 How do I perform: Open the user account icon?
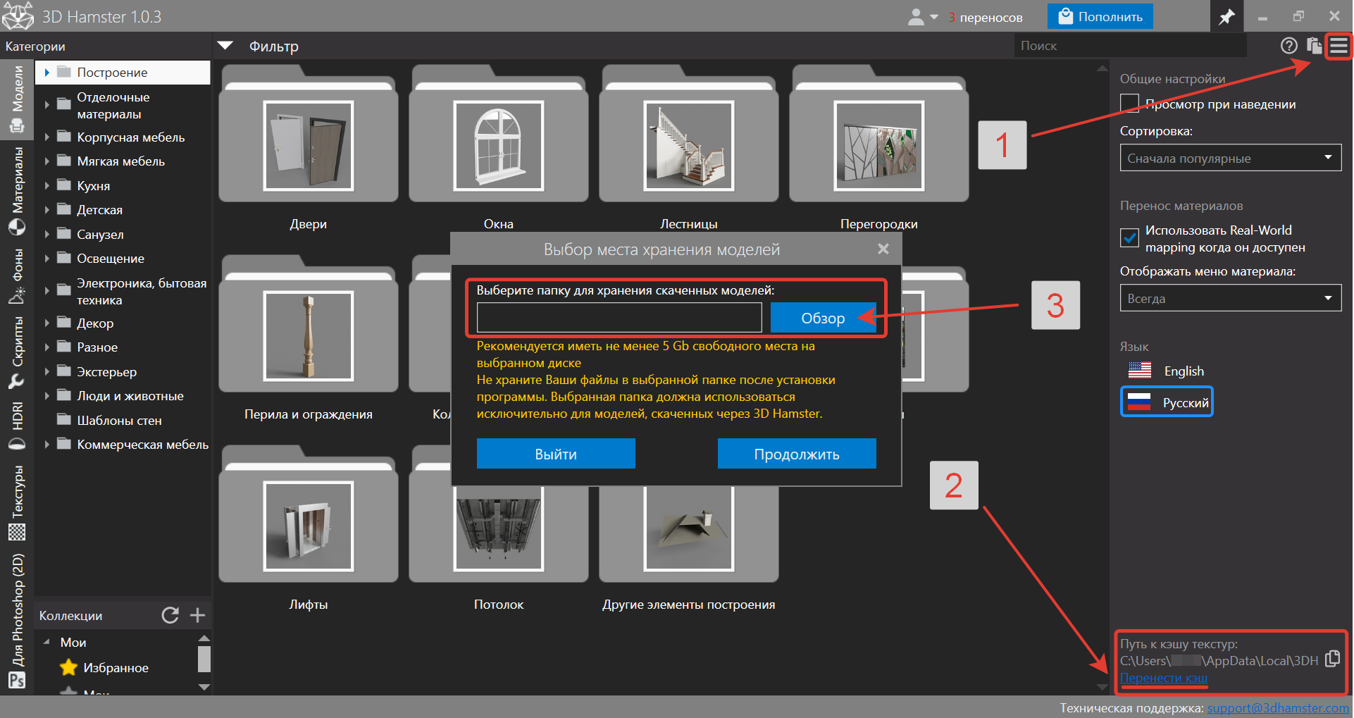[916, 17]
